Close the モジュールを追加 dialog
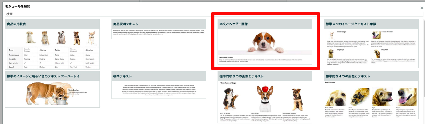 point(422,8)
